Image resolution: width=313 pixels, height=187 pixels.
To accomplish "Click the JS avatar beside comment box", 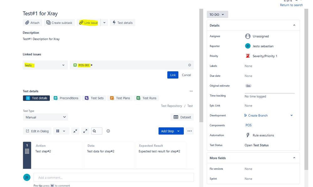I will click(27, 177).
